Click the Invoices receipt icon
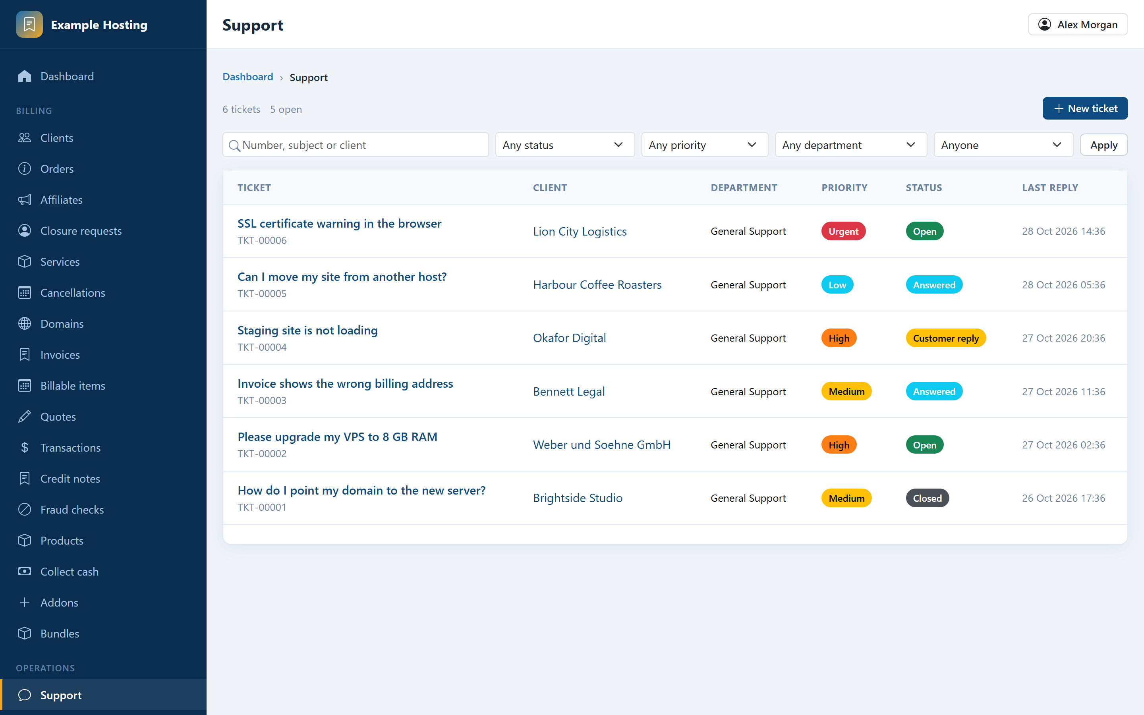Screen dimensions: 1144x715 (25, 355)
